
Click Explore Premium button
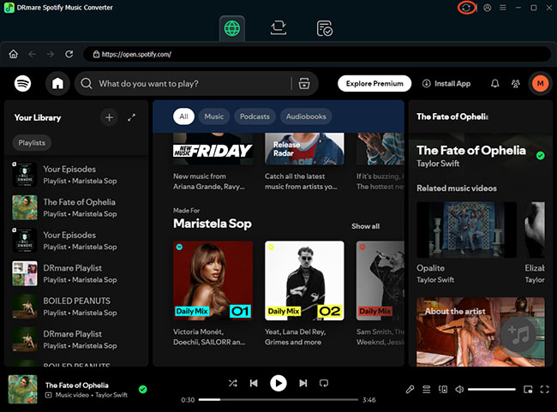[374, 83]
